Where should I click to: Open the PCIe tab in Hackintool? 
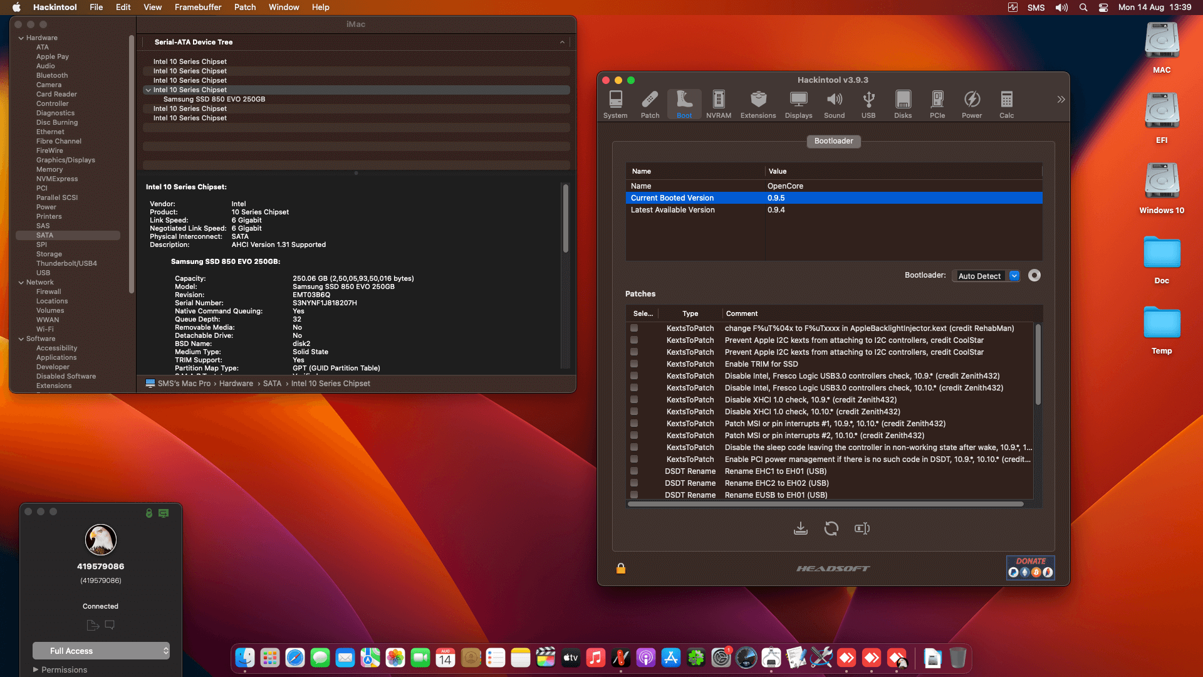pyautogui.click(x=937, y=104)
